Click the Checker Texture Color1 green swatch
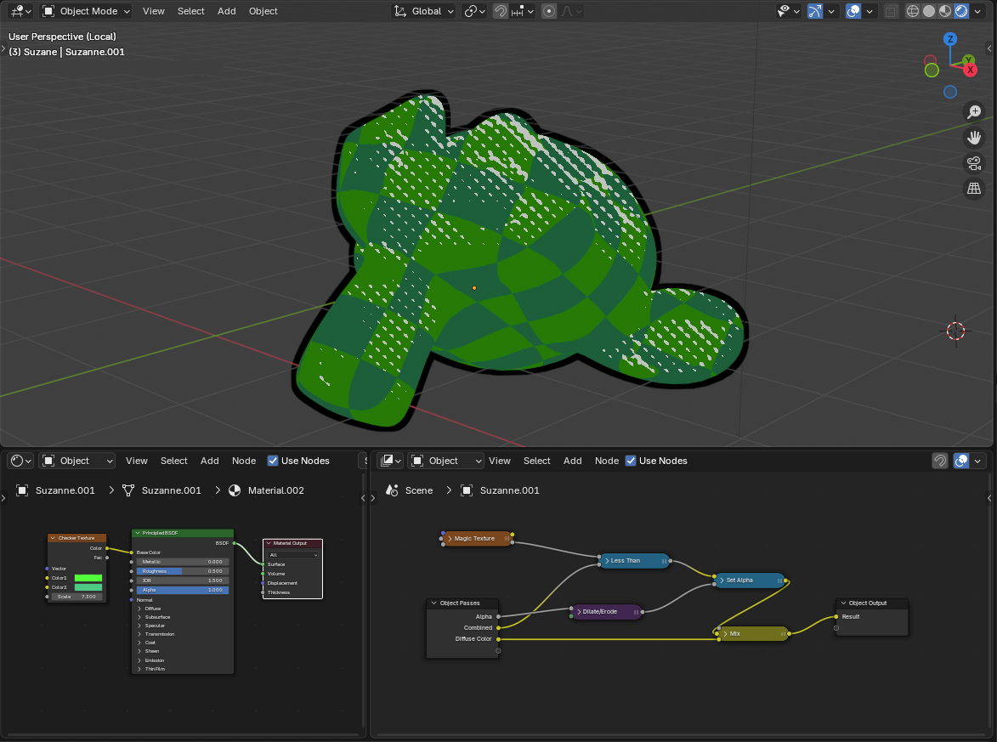997x742 pixels. click(88, 578)
